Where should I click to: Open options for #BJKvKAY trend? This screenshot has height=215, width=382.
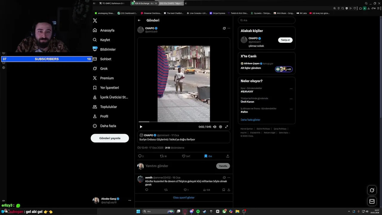coord(291,89)
